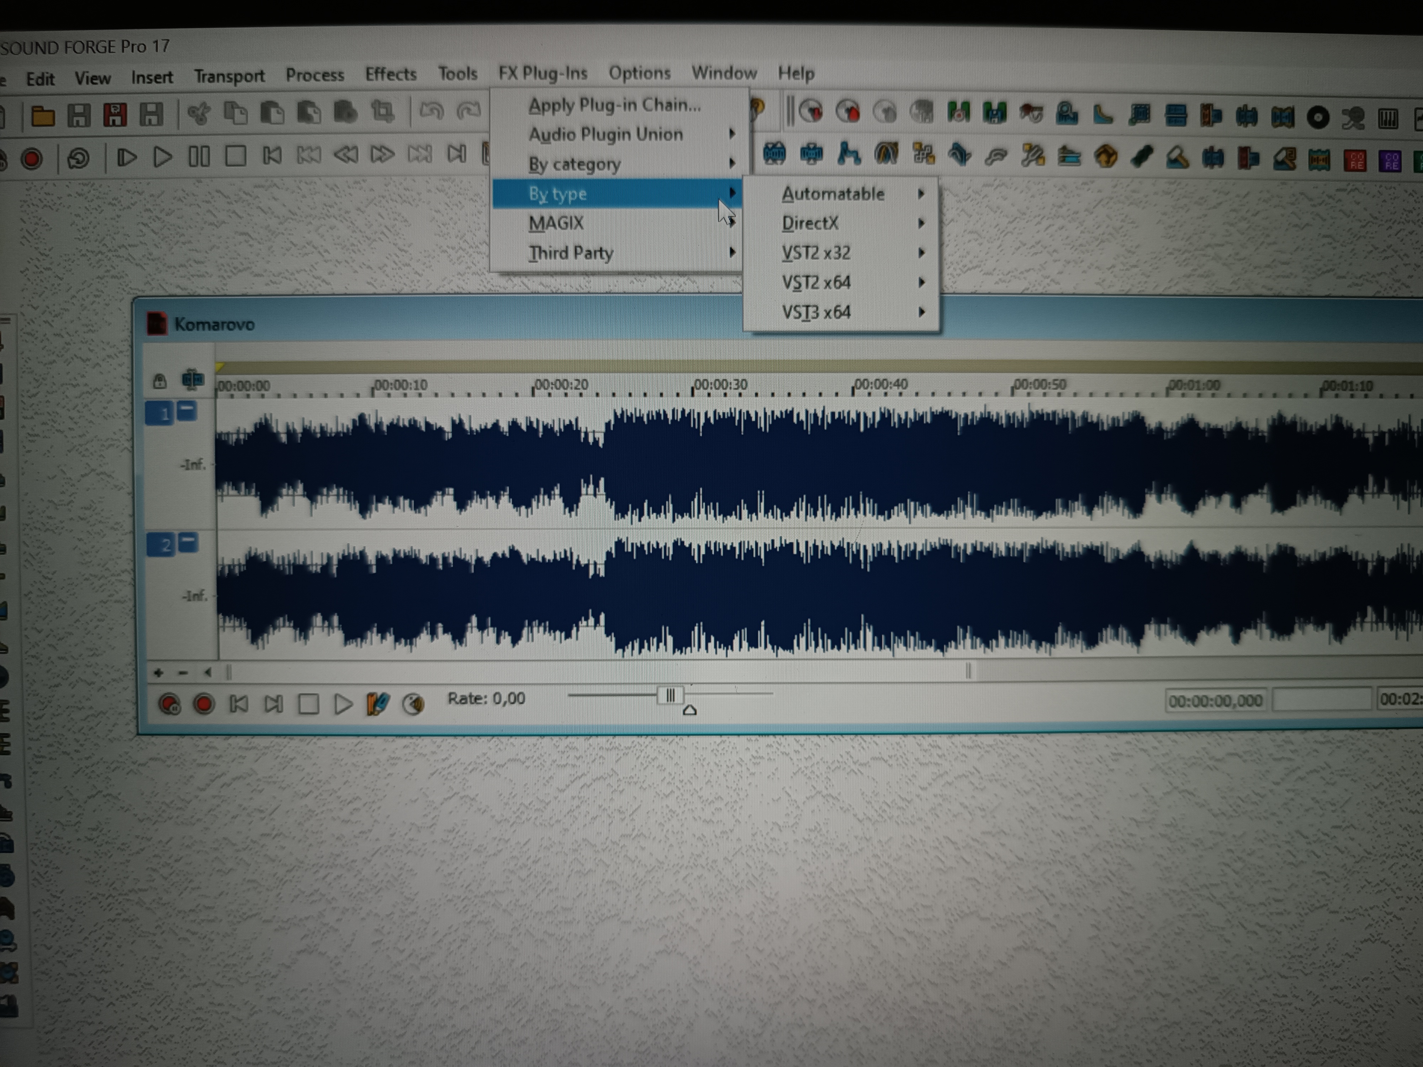
Task: Expand the Automatable submenu
Action: [841, 193]
